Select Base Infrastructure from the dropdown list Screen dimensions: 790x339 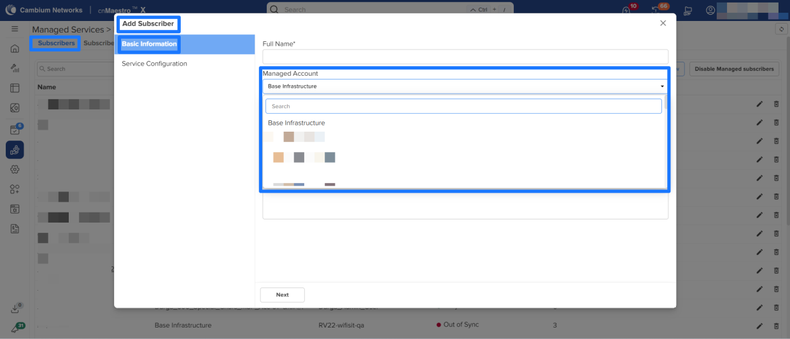pos(297,123)
